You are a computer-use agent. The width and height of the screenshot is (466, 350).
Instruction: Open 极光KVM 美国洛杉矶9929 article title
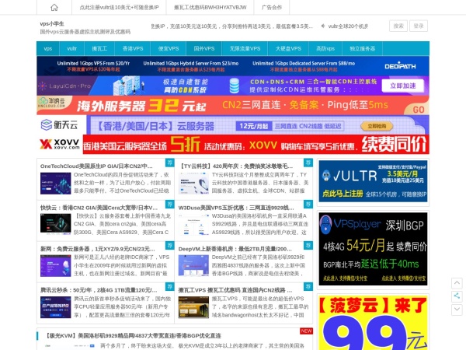[134, 336]
